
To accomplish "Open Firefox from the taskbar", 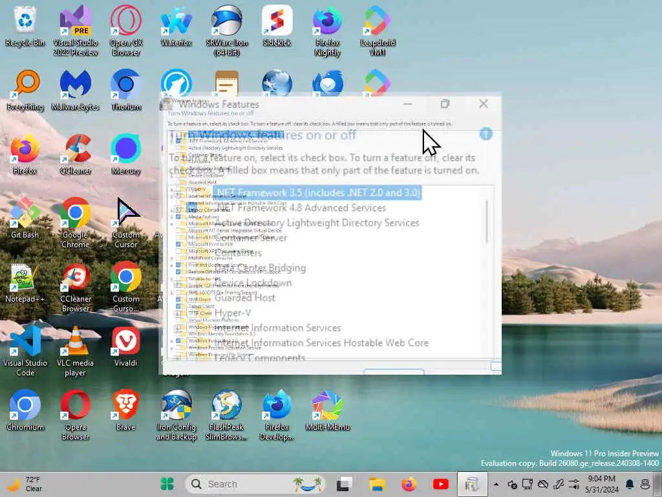I will (x=409, y=484).
